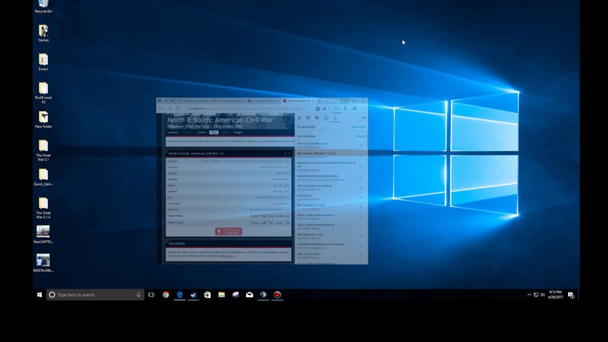608x342 pixels.
Task: Open the Mail app on taskbar
Action: coord(249,295)
